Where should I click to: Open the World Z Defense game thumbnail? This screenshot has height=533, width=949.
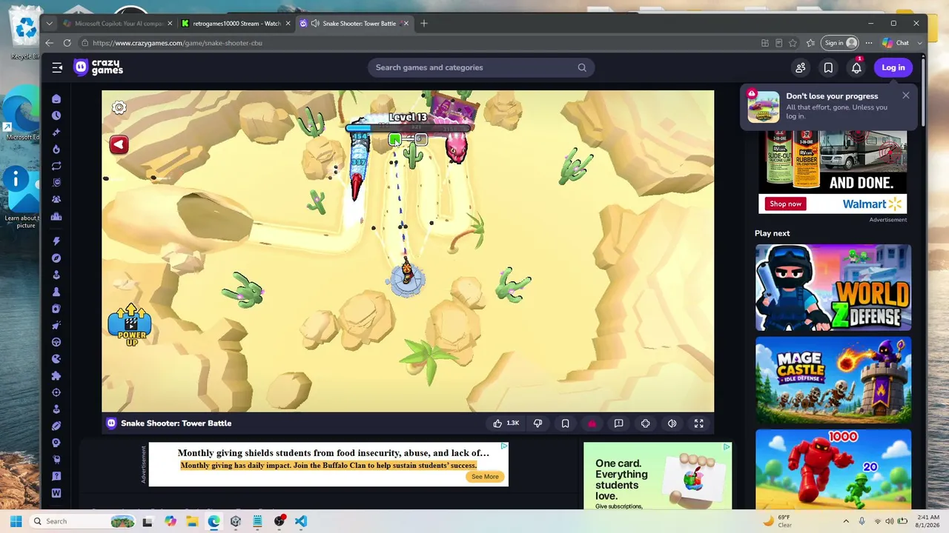click(833, 288)
